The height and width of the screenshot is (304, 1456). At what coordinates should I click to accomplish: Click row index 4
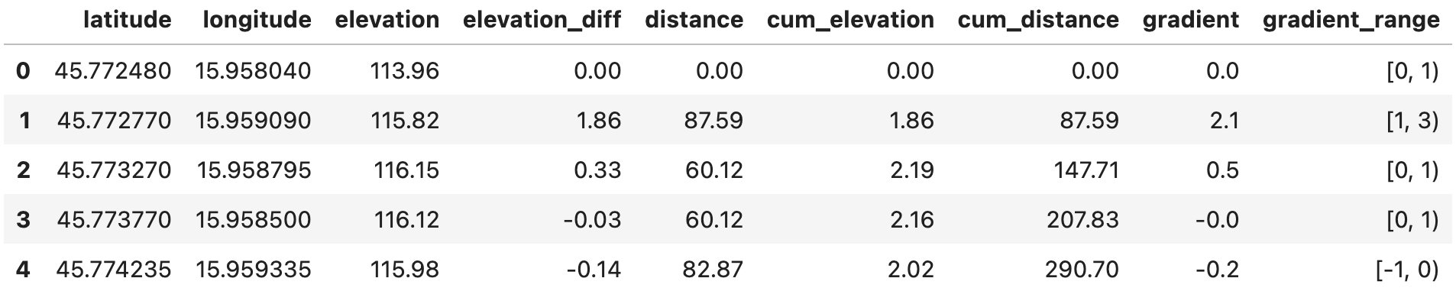[x=23, y=270]
